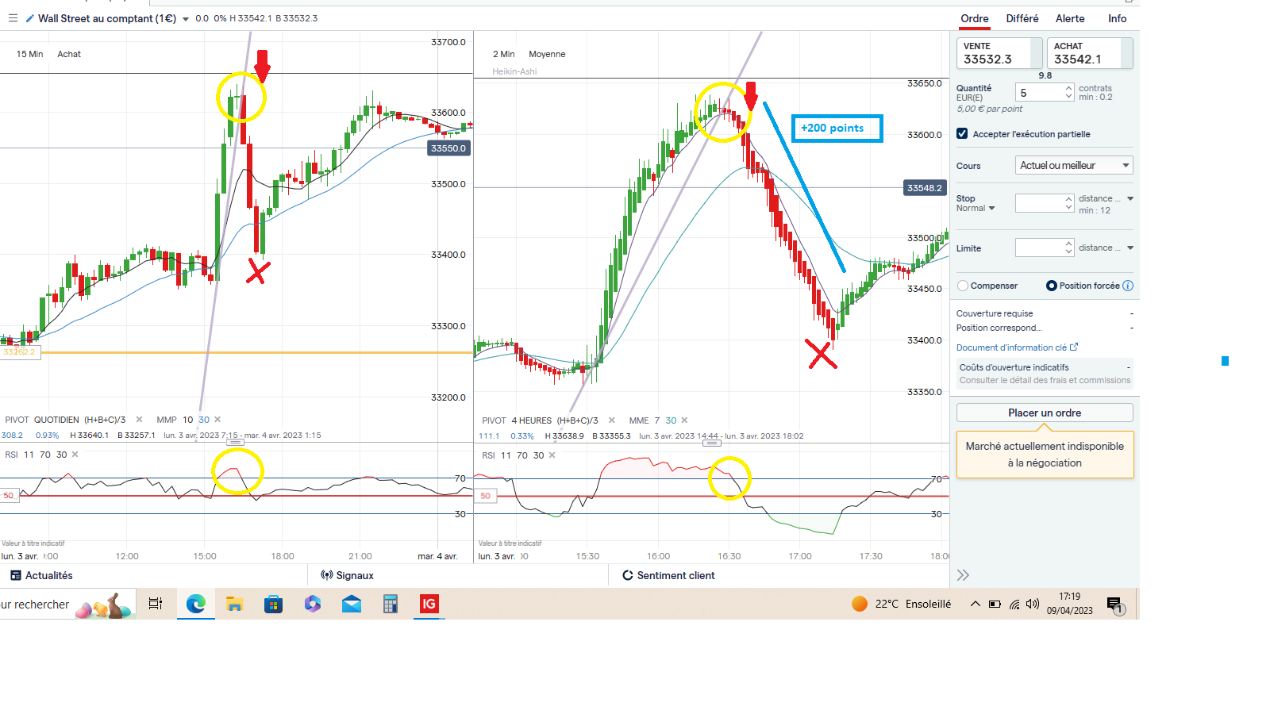Open the weather widget showing 22°C Ensoleillé

901,604
